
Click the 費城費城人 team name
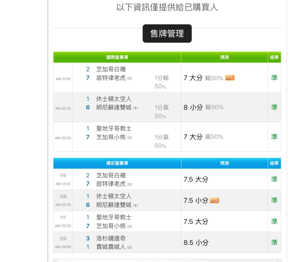point(111,247)
